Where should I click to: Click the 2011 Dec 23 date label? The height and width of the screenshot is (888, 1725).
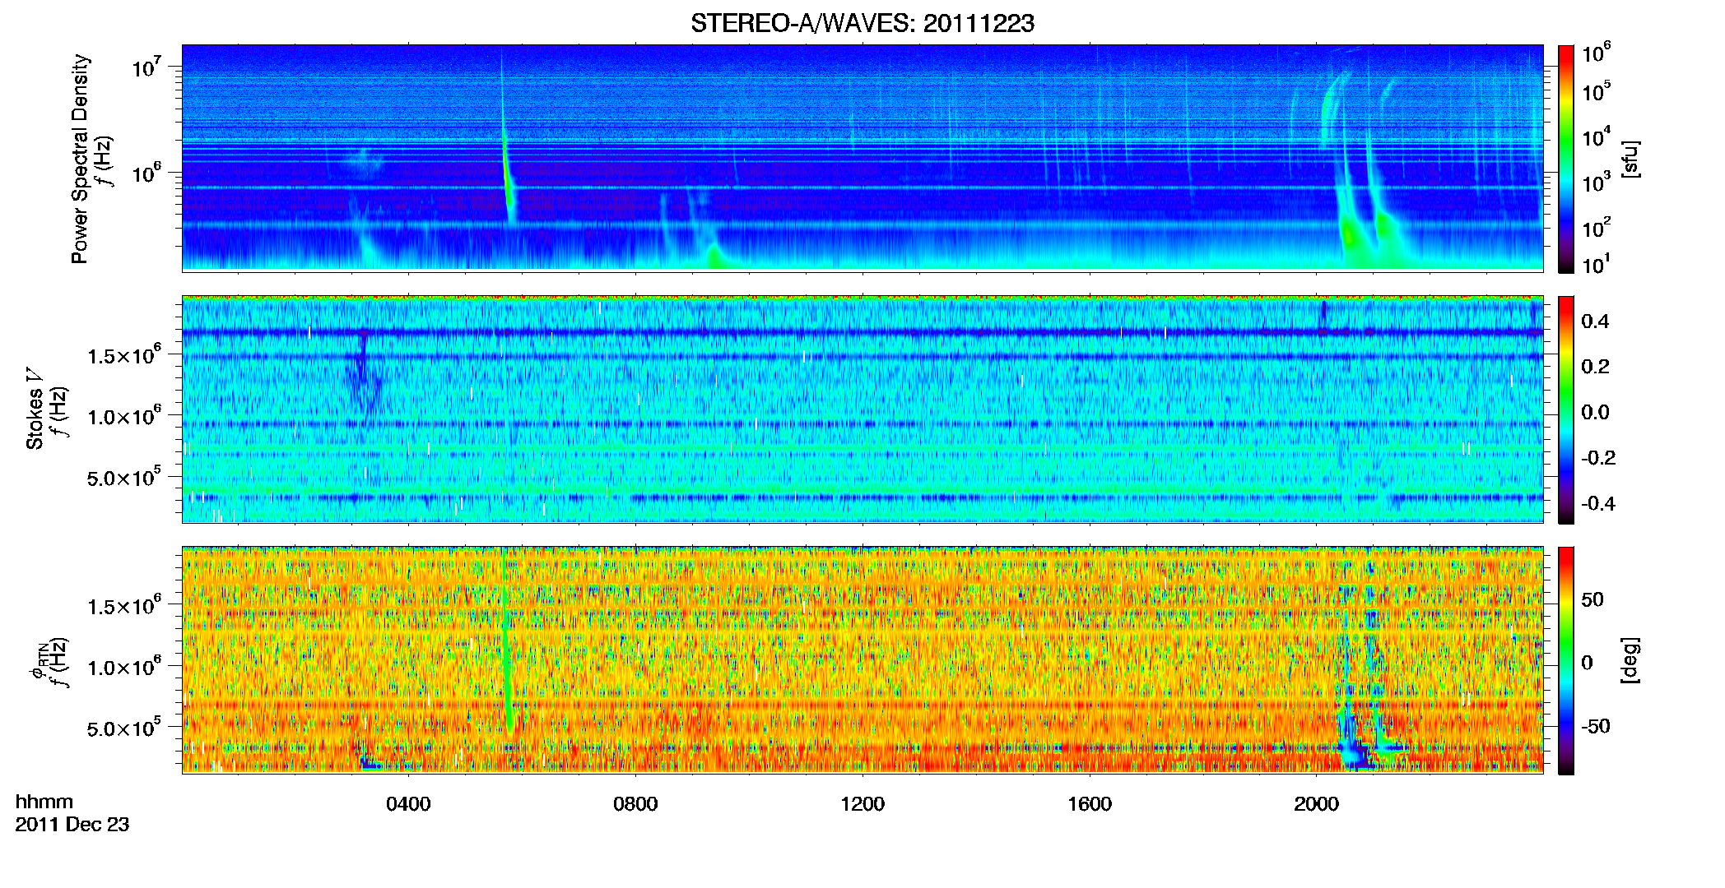72,825
